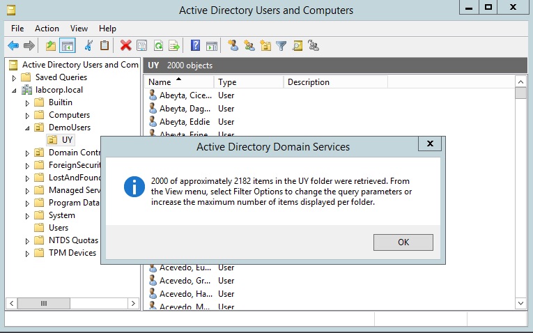Expand the Computers container
Image resolution: width=533 pixels, height=333 pixels.
pyautogui.click(x=27, y=116)
